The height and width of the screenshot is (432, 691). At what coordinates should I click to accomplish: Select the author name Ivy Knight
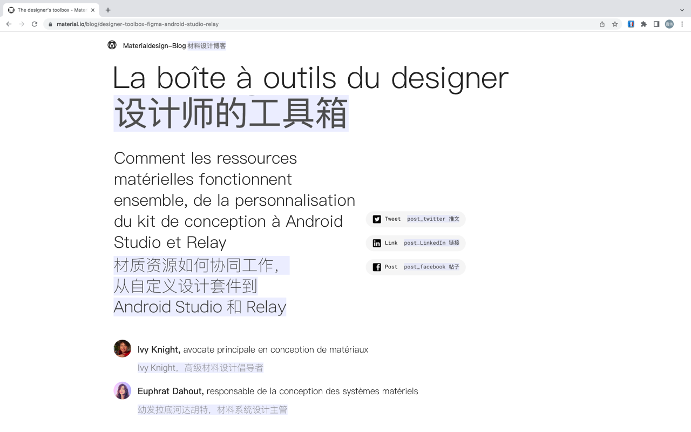(x=159, y=349)
